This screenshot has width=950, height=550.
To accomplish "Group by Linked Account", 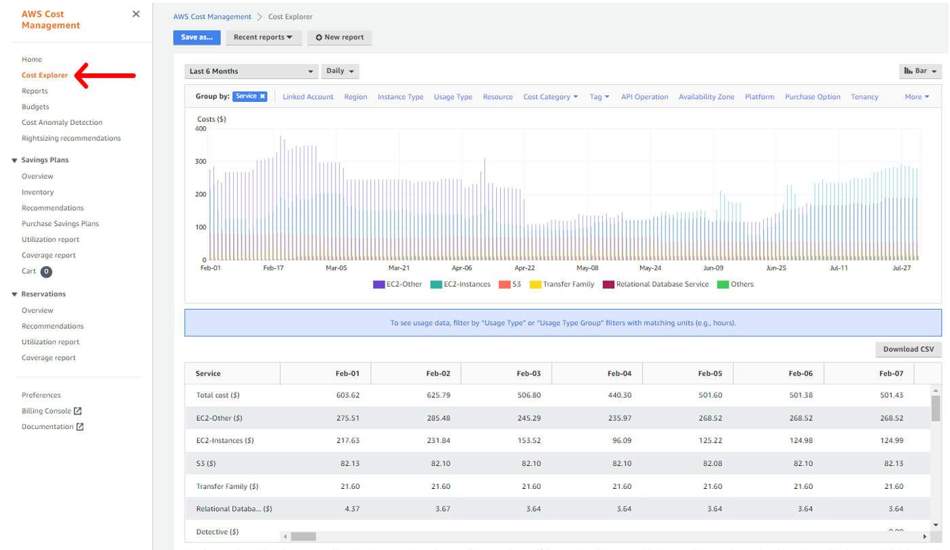I will [x=309, y=97].
